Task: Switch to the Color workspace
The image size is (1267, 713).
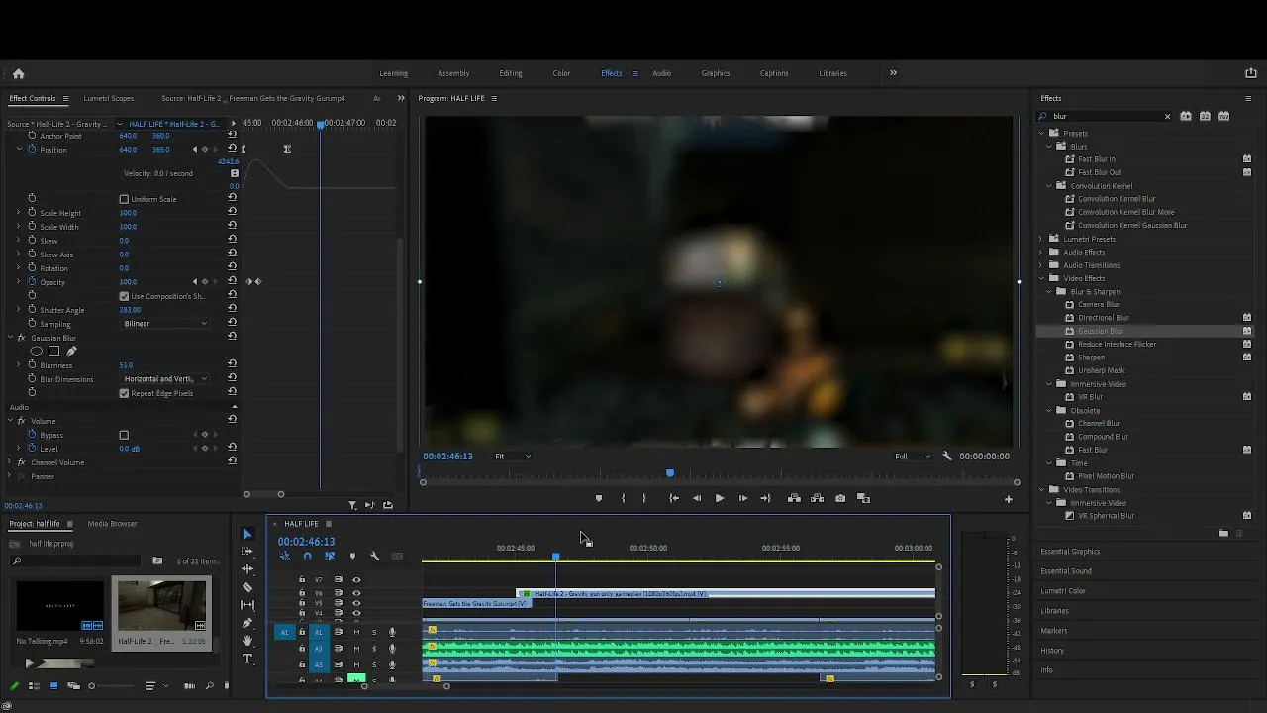Action: [561, 73]
